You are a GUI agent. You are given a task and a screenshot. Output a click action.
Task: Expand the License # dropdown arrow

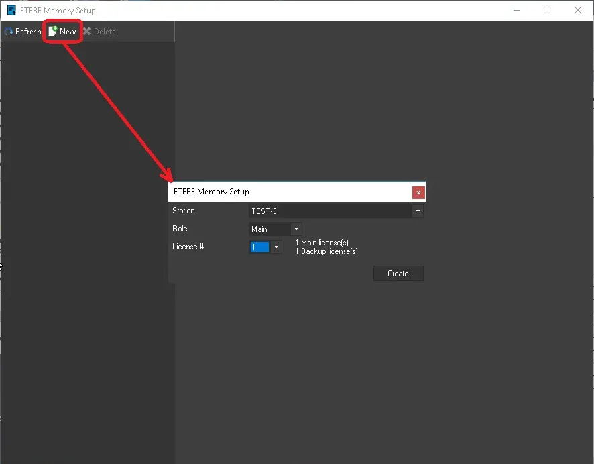coord(276,247)
